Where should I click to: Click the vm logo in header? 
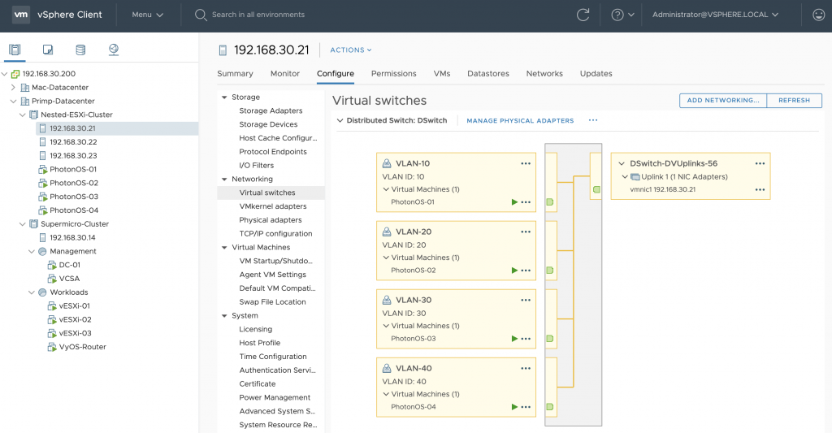point(21,15)
